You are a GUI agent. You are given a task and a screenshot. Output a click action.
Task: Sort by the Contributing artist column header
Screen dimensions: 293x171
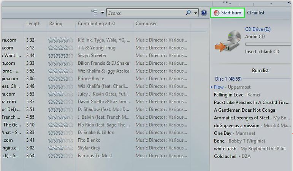pos(98,24)
